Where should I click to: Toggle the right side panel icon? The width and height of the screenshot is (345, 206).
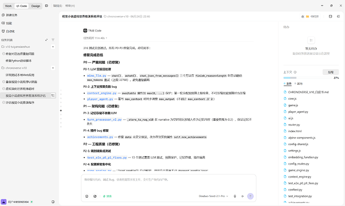coord(338,16)
